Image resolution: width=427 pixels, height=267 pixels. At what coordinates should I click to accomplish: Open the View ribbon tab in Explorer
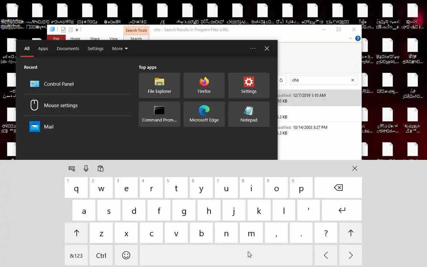(113, 39)
